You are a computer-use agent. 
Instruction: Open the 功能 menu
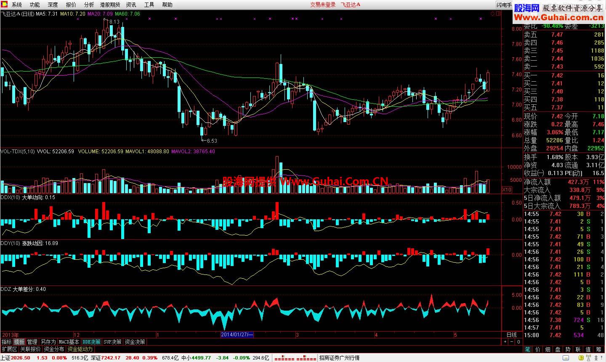[35, 5]
